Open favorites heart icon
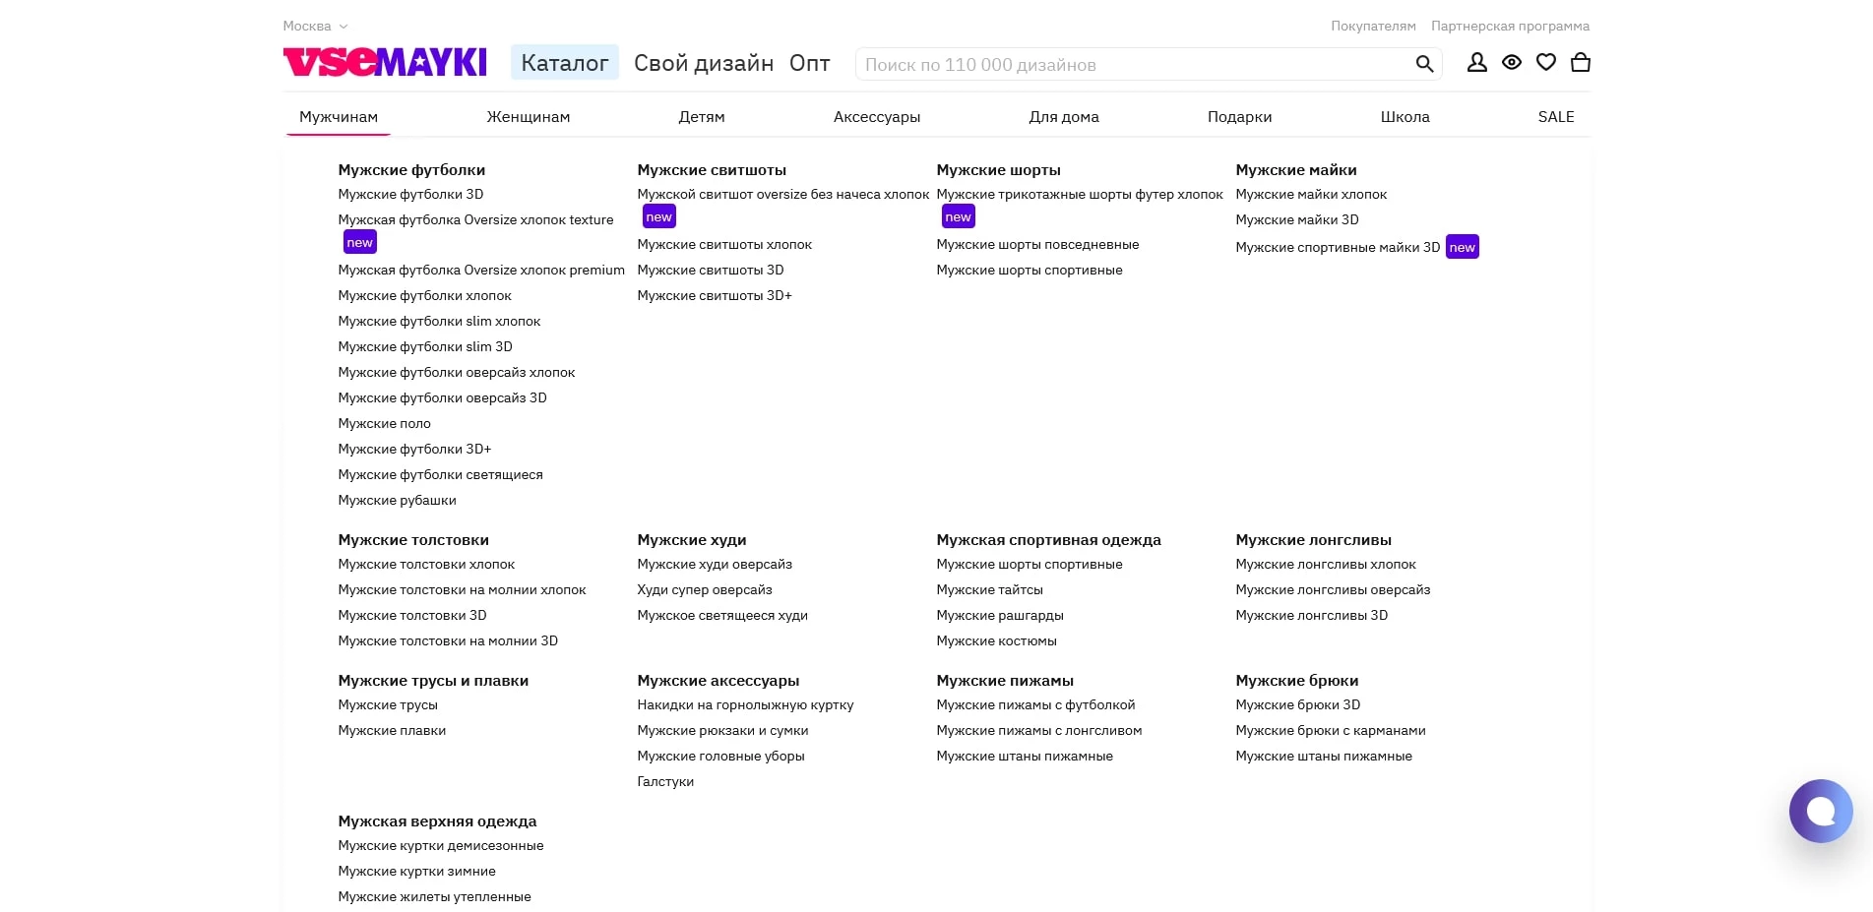This screenshot has height=912, width=1873. click(1545, 63)
